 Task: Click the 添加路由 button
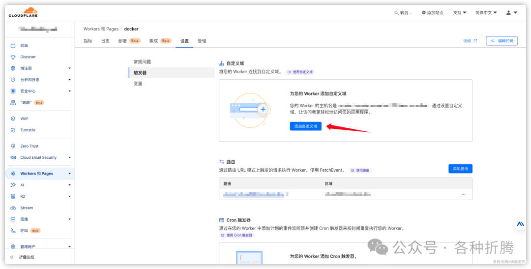point(460,169)
